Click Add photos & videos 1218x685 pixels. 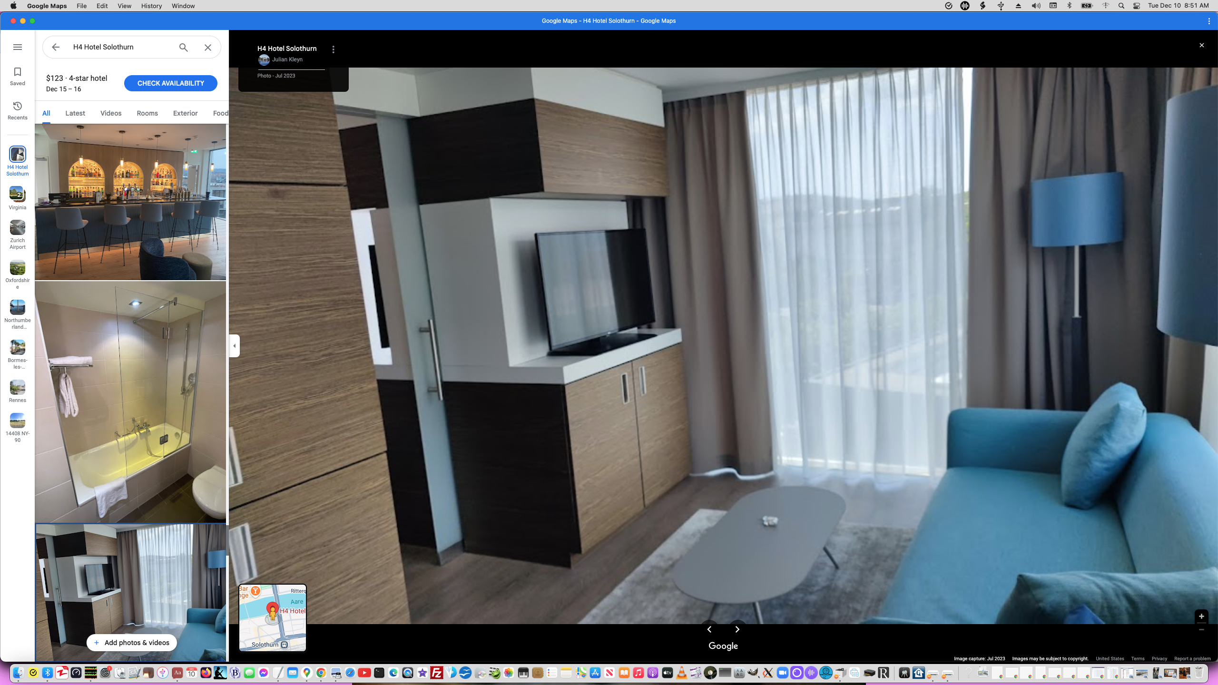coord(131,642)
